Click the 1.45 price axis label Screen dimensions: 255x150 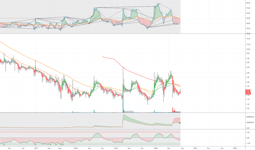[248, 99]
